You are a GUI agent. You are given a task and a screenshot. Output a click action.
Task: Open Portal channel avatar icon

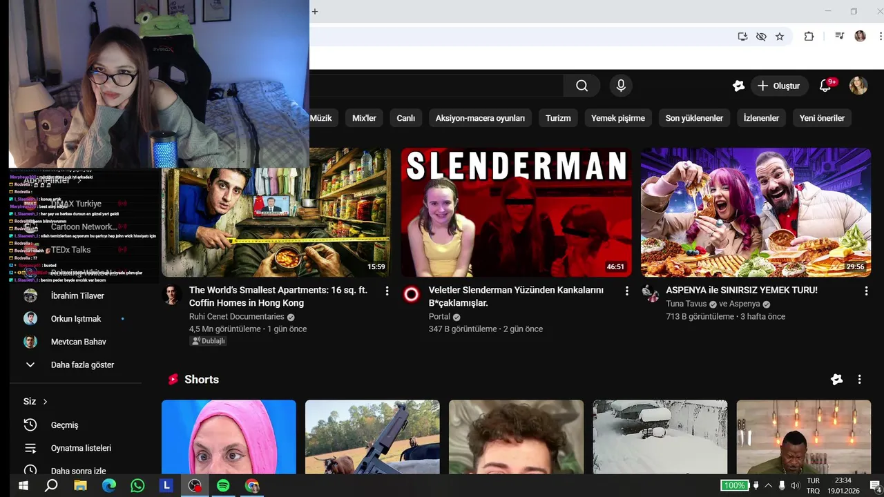pyautogui.click(x=411, y=295)
